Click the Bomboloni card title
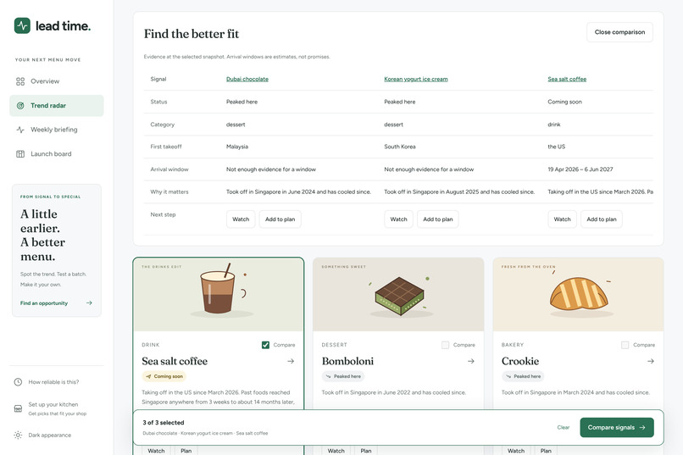Screen dimensions: 683x455 (347, 361)
